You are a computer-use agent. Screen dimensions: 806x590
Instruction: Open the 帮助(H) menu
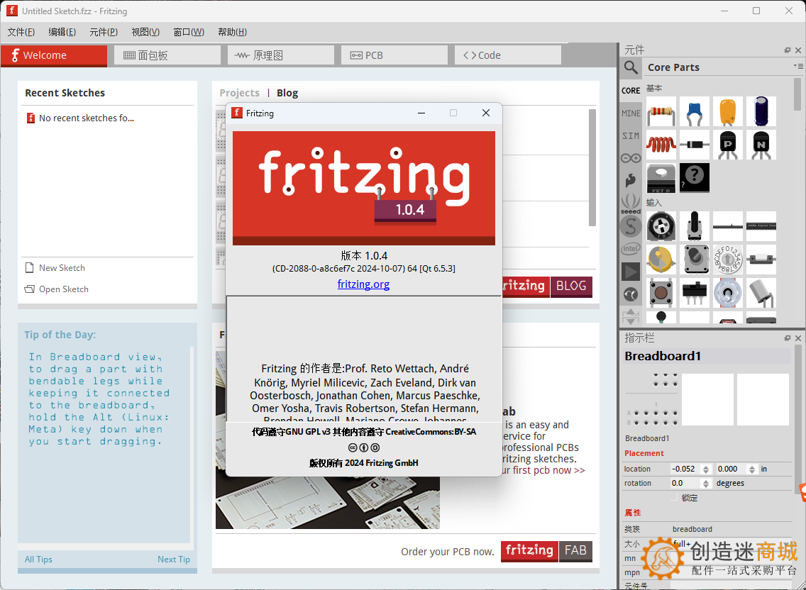pos(232,32)
